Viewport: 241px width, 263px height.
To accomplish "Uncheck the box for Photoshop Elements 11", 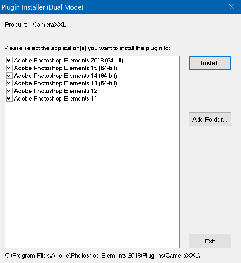I will [x=9, y=98].
